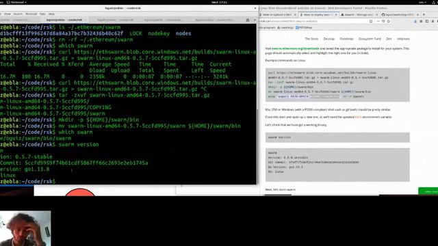Screen dimensions: 438x246
Task: Follow the swarm.ethereum.org/downloads link
Action: (295, 49)
